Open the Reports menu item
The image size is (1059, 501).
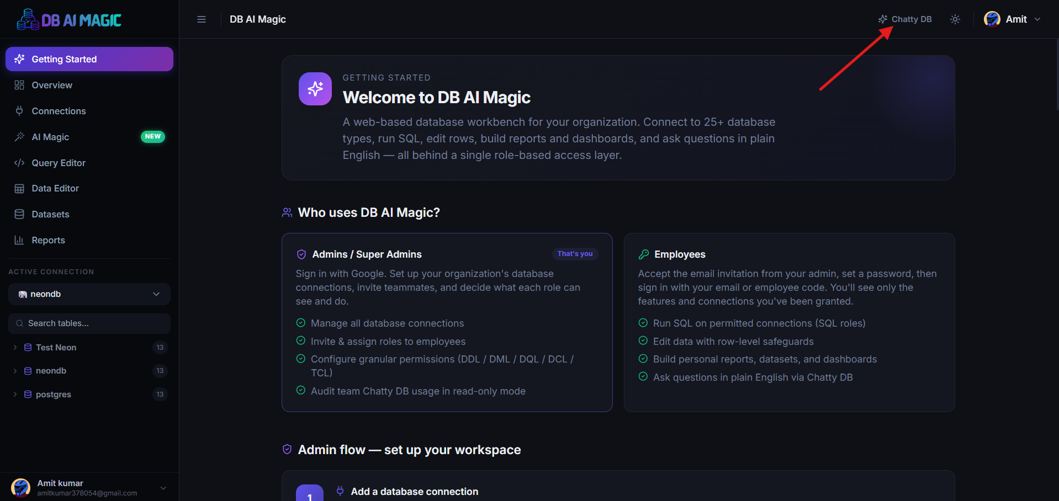89,240
